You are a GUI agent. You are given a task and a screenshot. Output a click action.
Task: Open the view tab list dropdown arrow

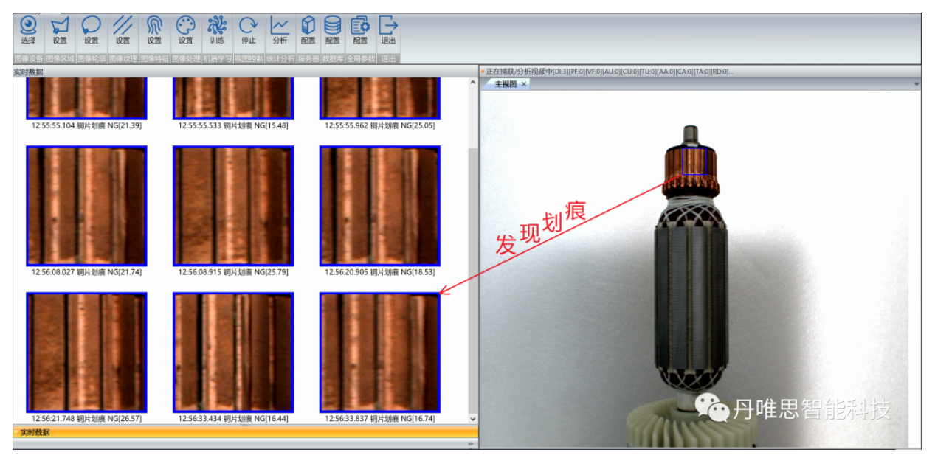[x=917, y=84]
